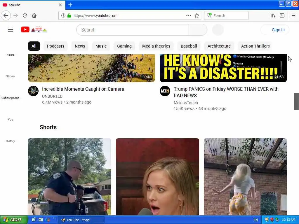Click UNSORTED channel avatar
Viewport: 299px width, 224px height.
click(x=33, y=91)
